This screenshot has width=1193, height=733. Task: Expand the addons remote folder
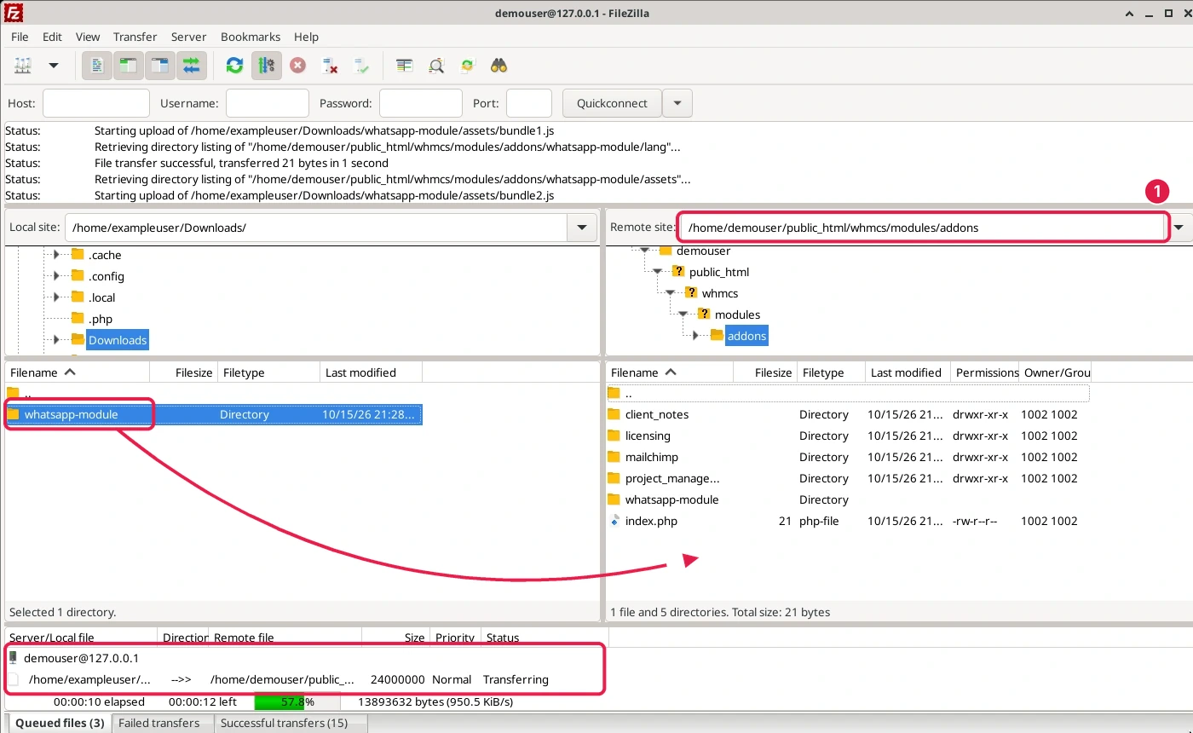pos(695,336)
